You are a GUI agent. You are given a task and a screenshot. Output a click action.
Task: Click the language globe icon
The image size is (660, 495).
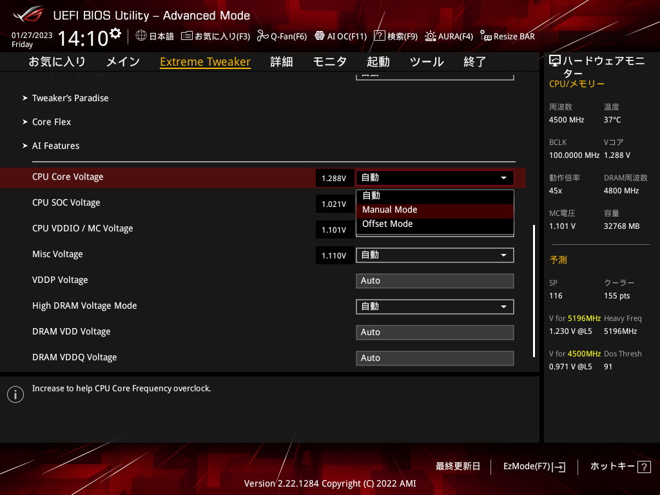click(x=141, y=36)
